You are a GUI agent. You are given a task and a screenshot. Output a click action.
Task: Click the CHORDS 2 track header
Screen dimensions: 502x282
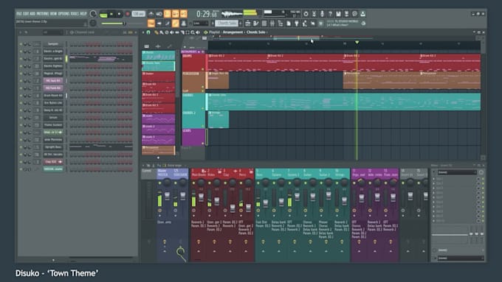193,119
